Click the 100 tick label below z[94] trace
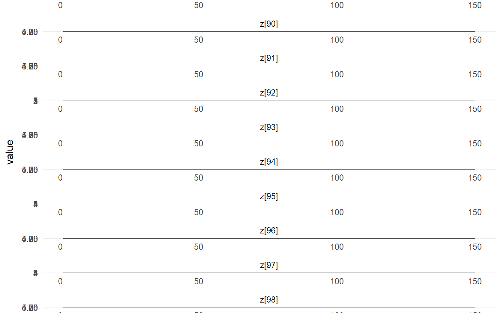Screen dimensions: 501x313 click(x=337, y=178)
